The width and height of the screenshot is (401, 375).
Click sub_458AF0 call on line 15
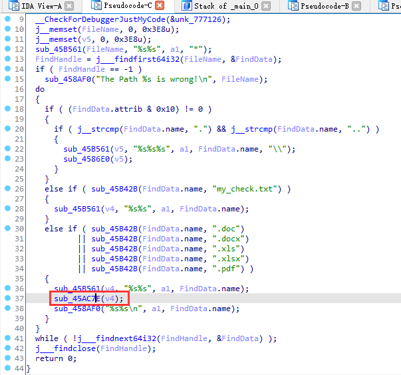pyautogui.click(x=68, y=79)
